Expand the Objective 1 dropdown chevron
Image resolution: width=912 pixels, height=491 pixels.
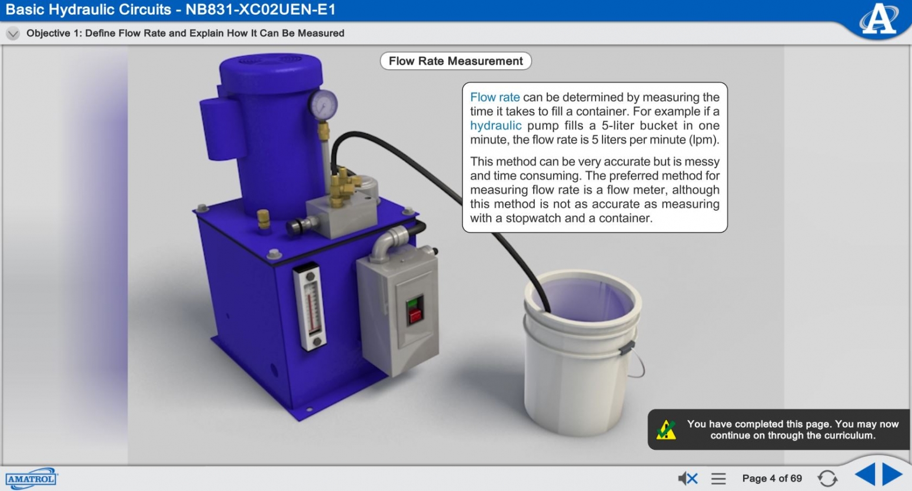tap(12, 33)
